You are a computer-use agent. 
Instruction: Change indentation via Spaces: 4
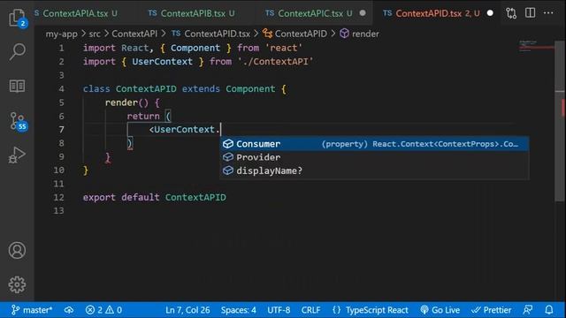coord(238,310)
